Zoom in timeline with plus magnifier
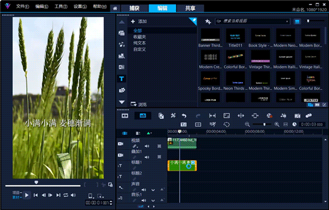Screen dimensions: 329x210 click(x=277, y=124)
